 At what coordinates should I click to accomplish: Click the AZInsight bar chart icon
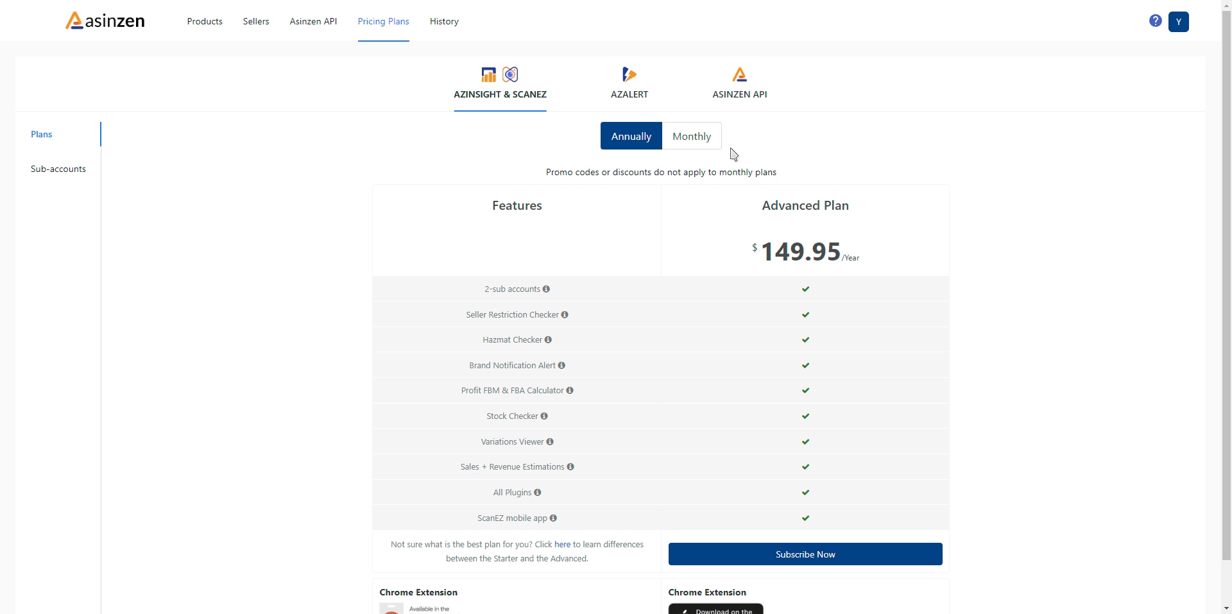tap(489, 74)
